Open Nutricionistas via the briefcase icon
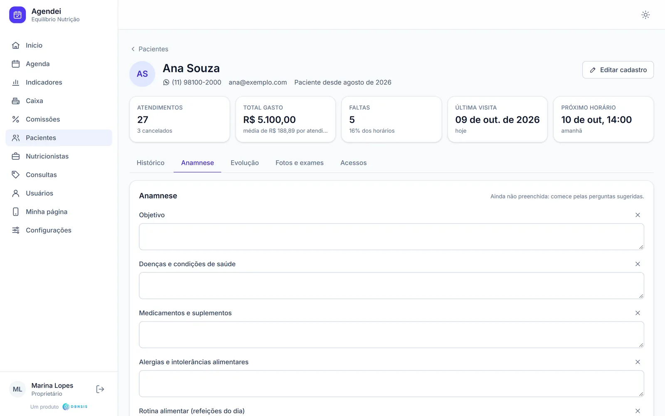665x416 pixels. tap(16, 156)
